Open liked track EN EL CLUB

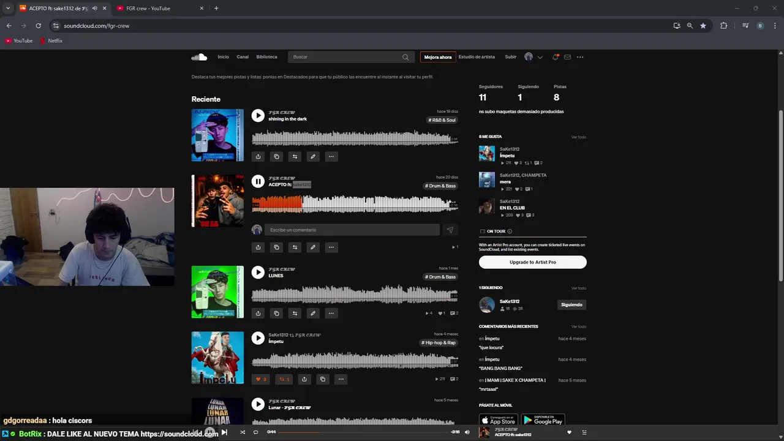512,208
